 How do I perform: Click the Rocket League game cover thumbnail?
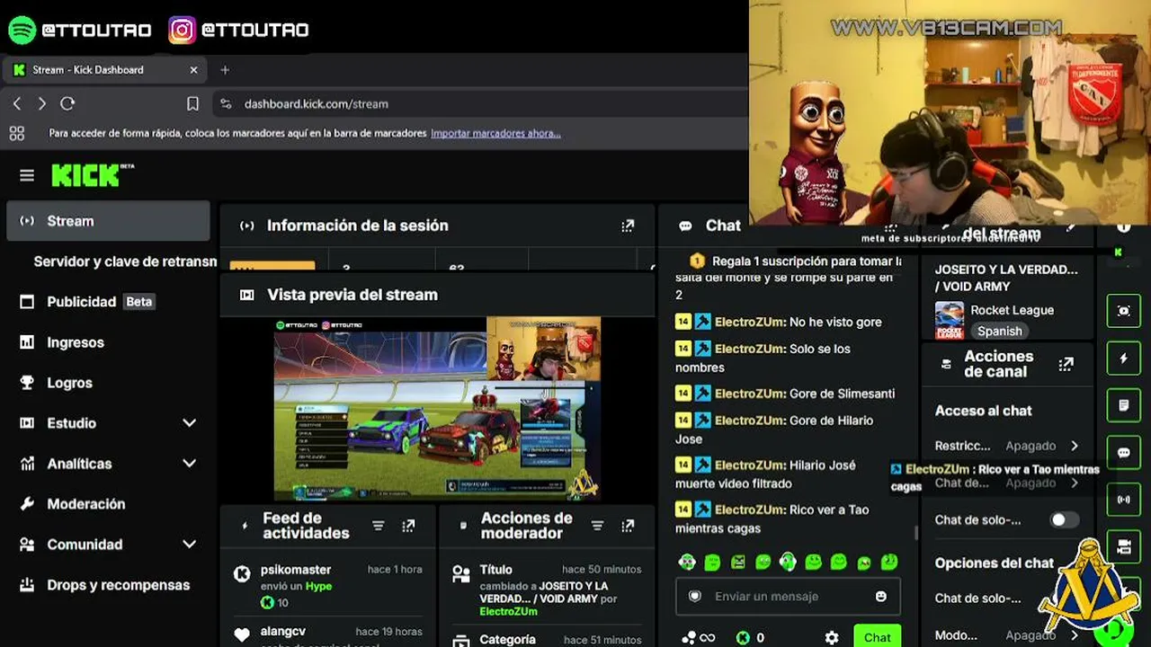point(950,320)
